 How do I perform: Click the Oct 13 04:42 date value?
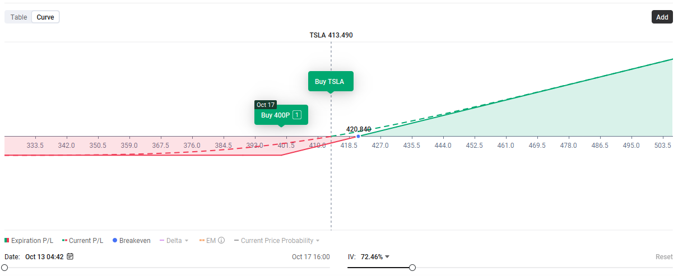coord(44,257)
